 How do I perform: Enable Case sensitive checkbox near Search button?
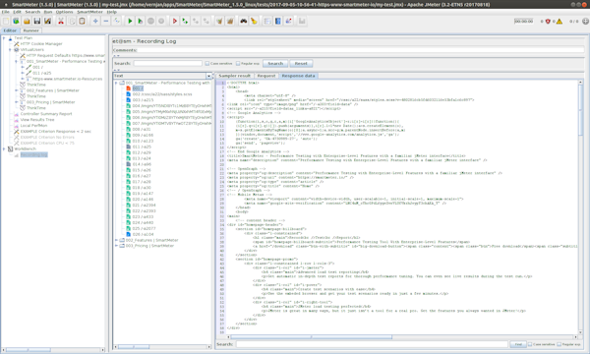206,63
